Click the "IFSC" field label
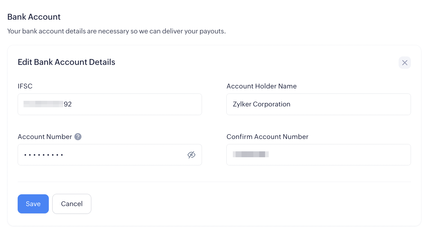The width and height of the screenshot is (423, 228). [25, 86]
